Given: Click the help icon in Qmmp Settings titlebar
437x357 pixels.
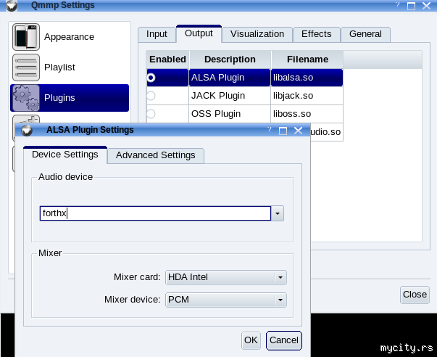Looking at the screenshot, I should pos(398,5).
